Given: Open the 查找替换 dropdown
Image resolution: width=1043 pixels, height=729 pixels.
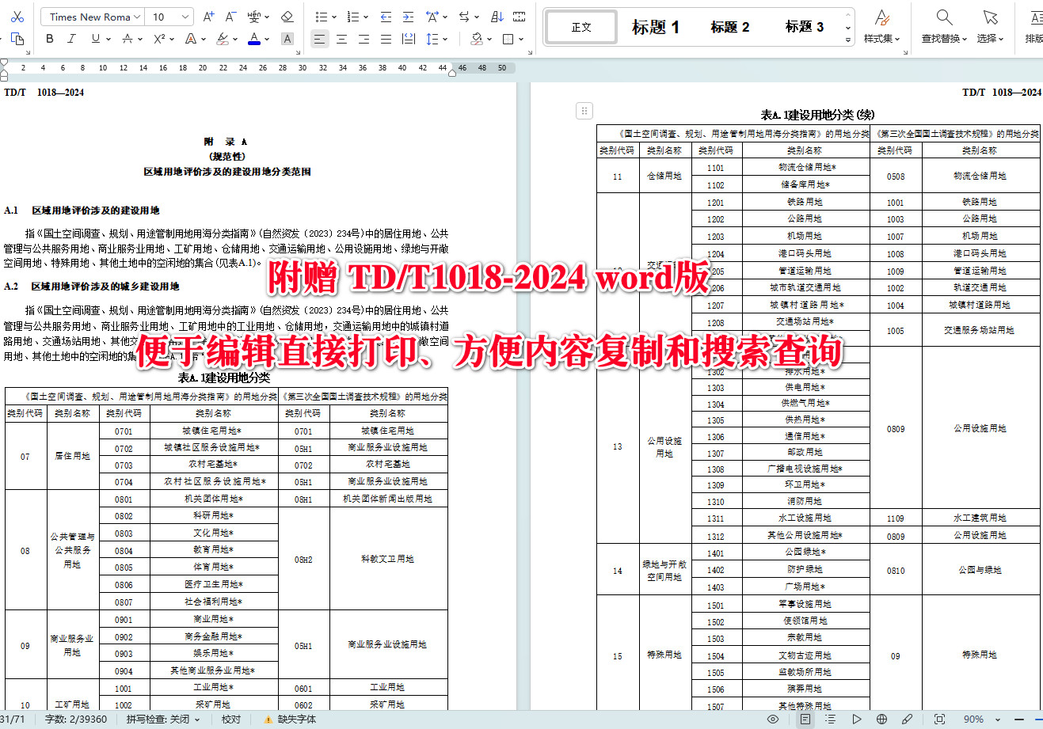Looking at the screenshot, I should [944, 38].
